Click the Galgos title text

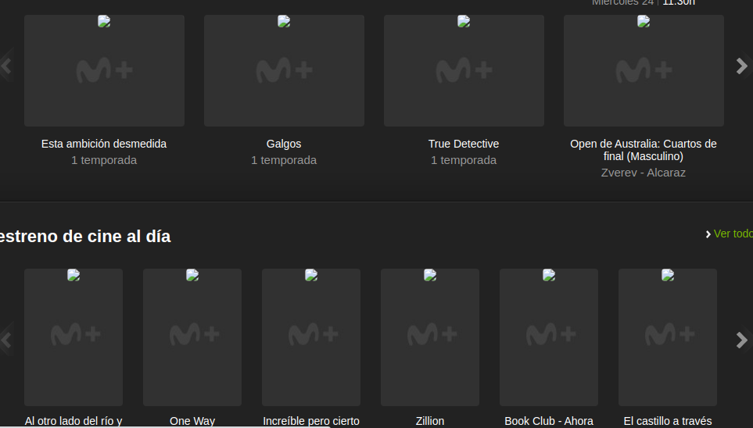(x=284, y=144)
